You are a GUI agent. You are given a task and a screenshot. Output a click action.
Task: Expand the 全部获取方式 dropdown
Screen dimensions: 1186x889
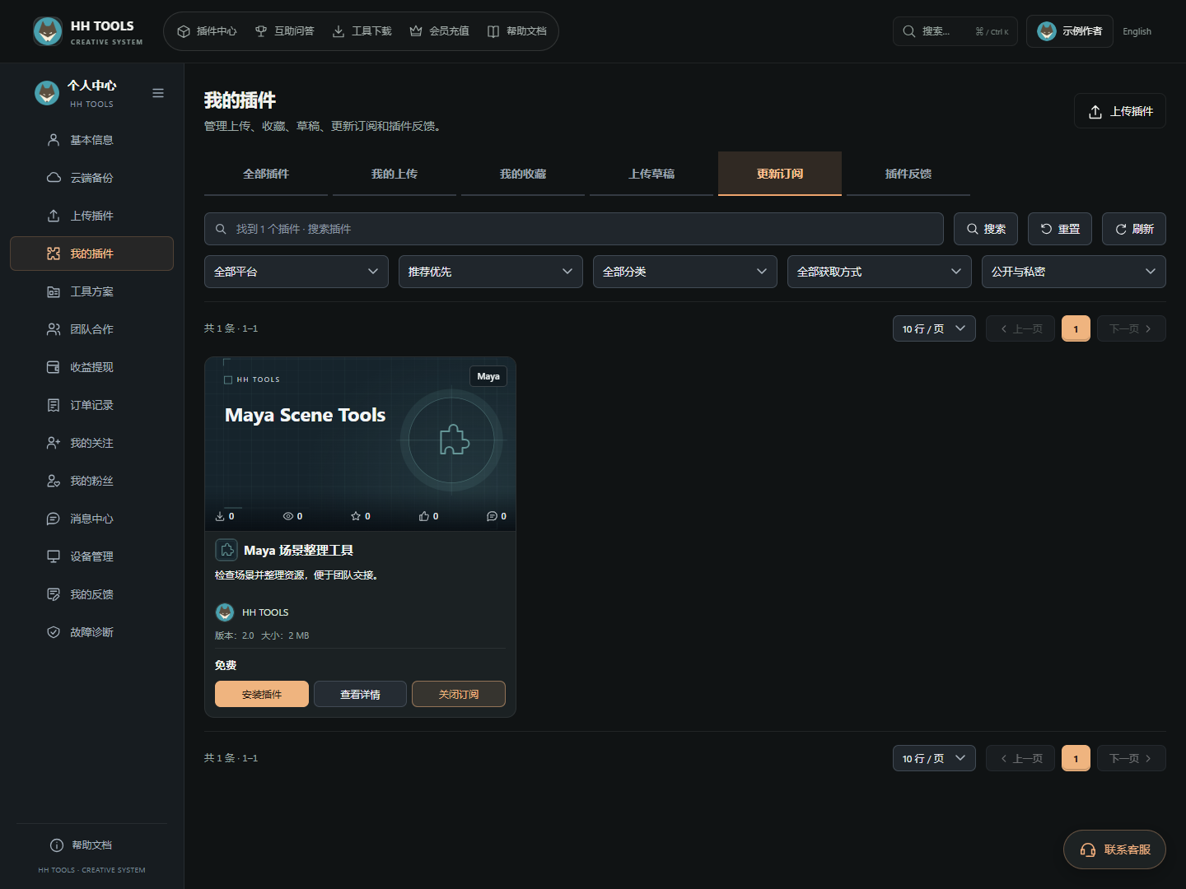[880, 272]
